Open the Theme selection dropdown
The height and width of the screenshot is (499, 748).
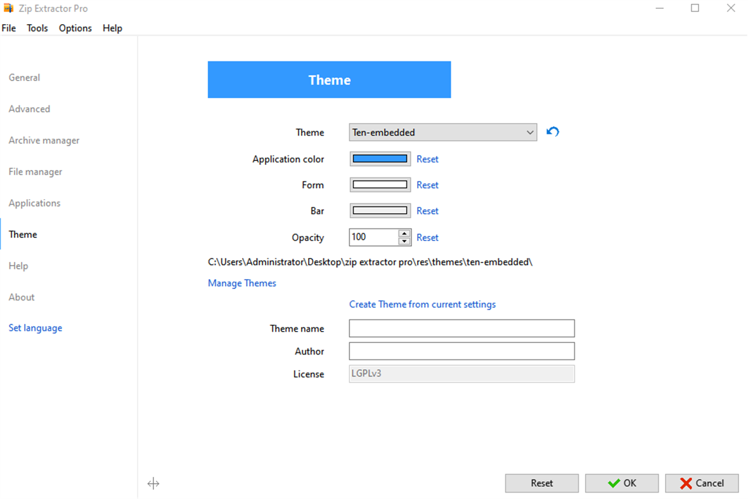[531, 132]
